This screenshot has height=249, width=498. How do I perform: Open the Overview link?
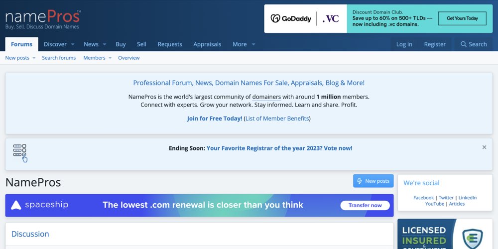point(129,58)
